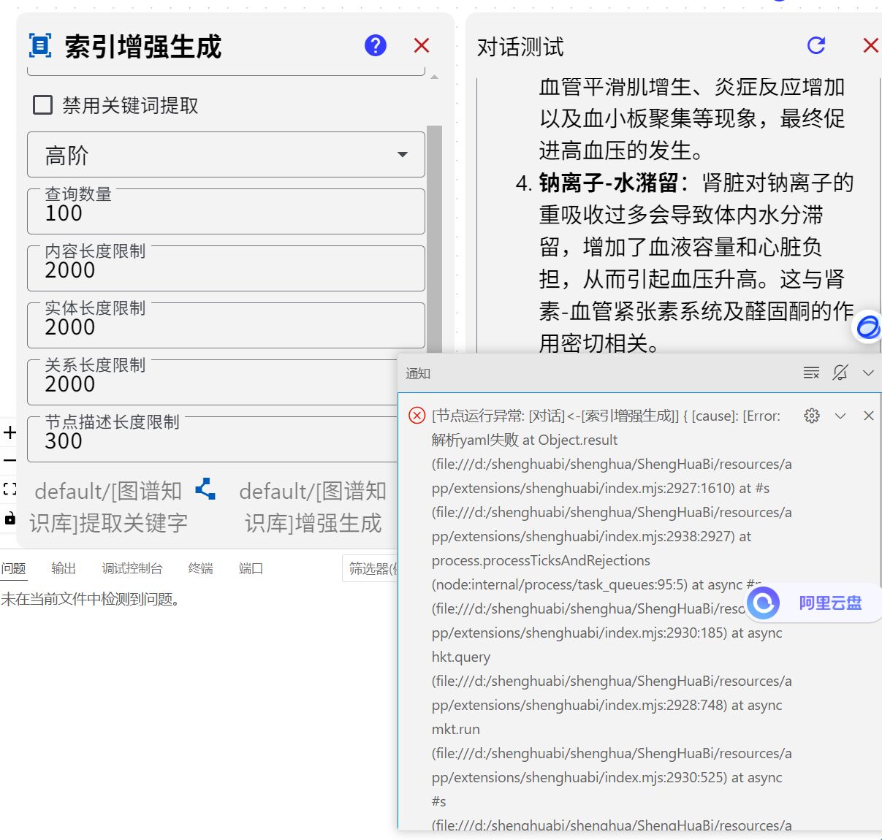Click the blue graph icon between the knowledge base labels
The image size is (882, 840).
[x=205, y=489]
